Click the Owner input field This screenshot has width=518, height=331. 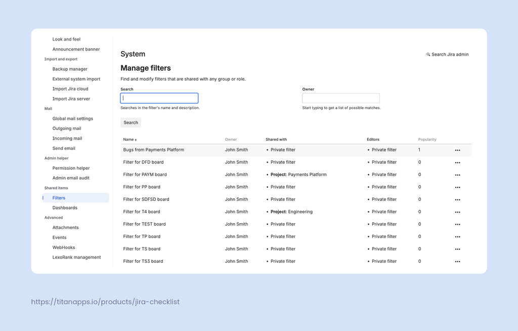(340, 98)
